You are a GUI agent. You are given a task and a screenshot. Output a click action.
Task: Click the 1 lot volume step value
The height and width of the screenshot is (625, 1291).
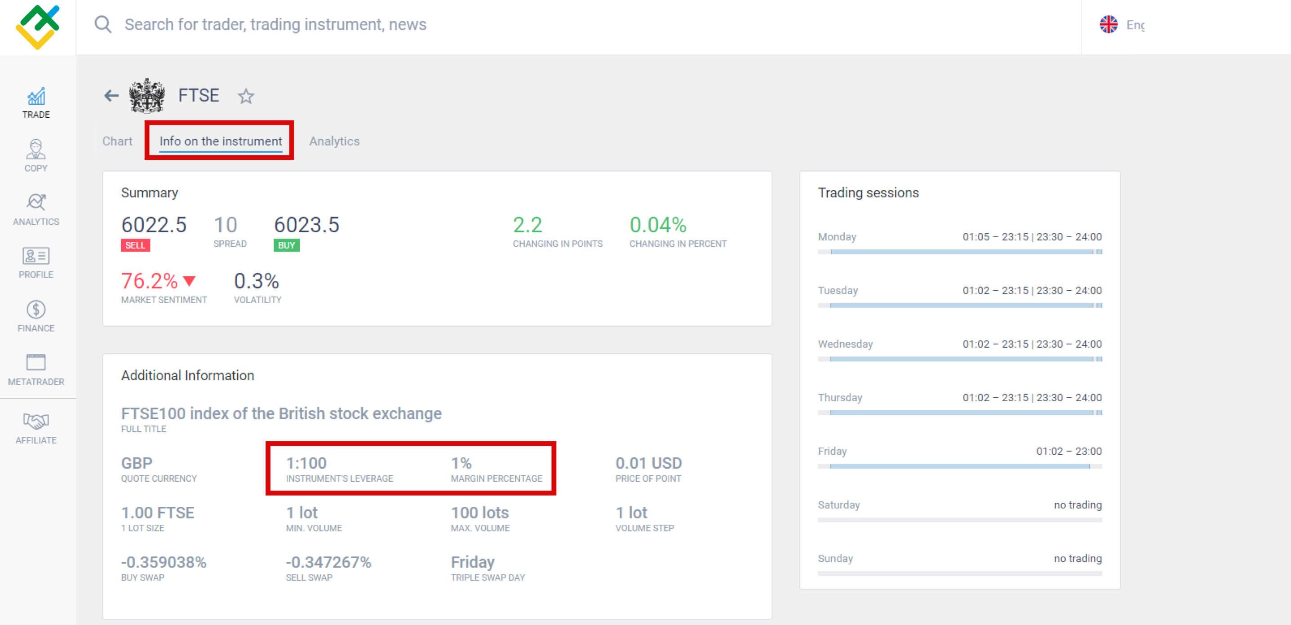click(631, 513)
